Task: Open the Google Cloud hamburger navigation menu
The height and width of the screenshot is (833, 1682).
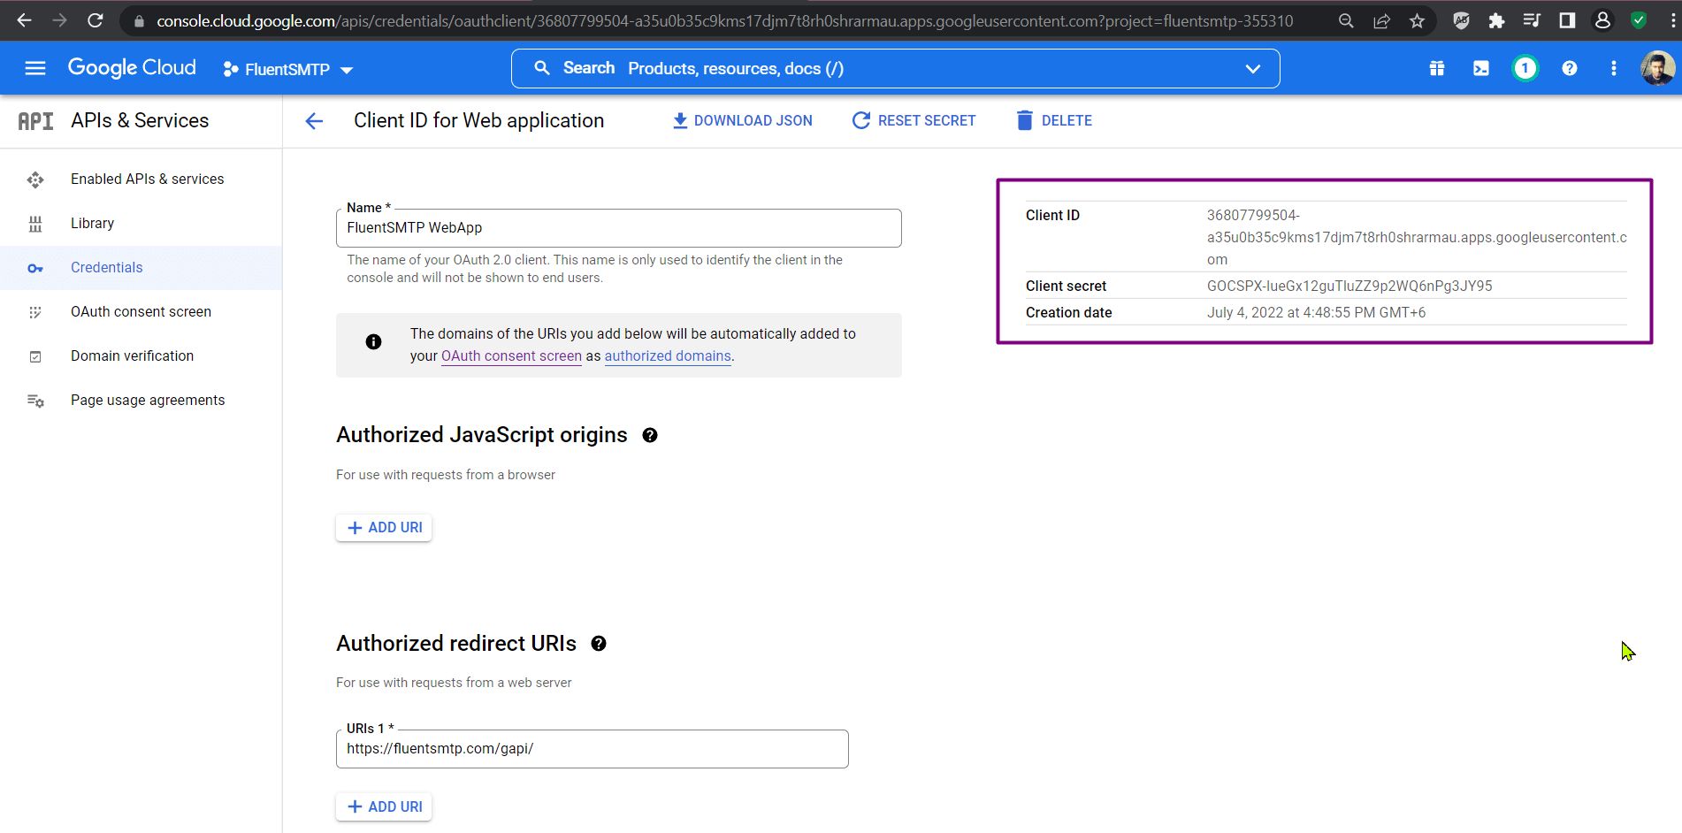Action: (35, 68)
